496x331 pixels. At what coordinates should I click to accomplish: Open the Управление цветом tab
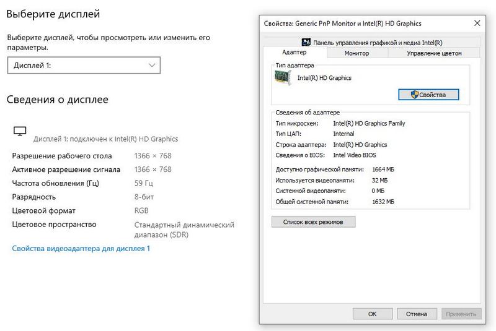click(x=434, y=53)
